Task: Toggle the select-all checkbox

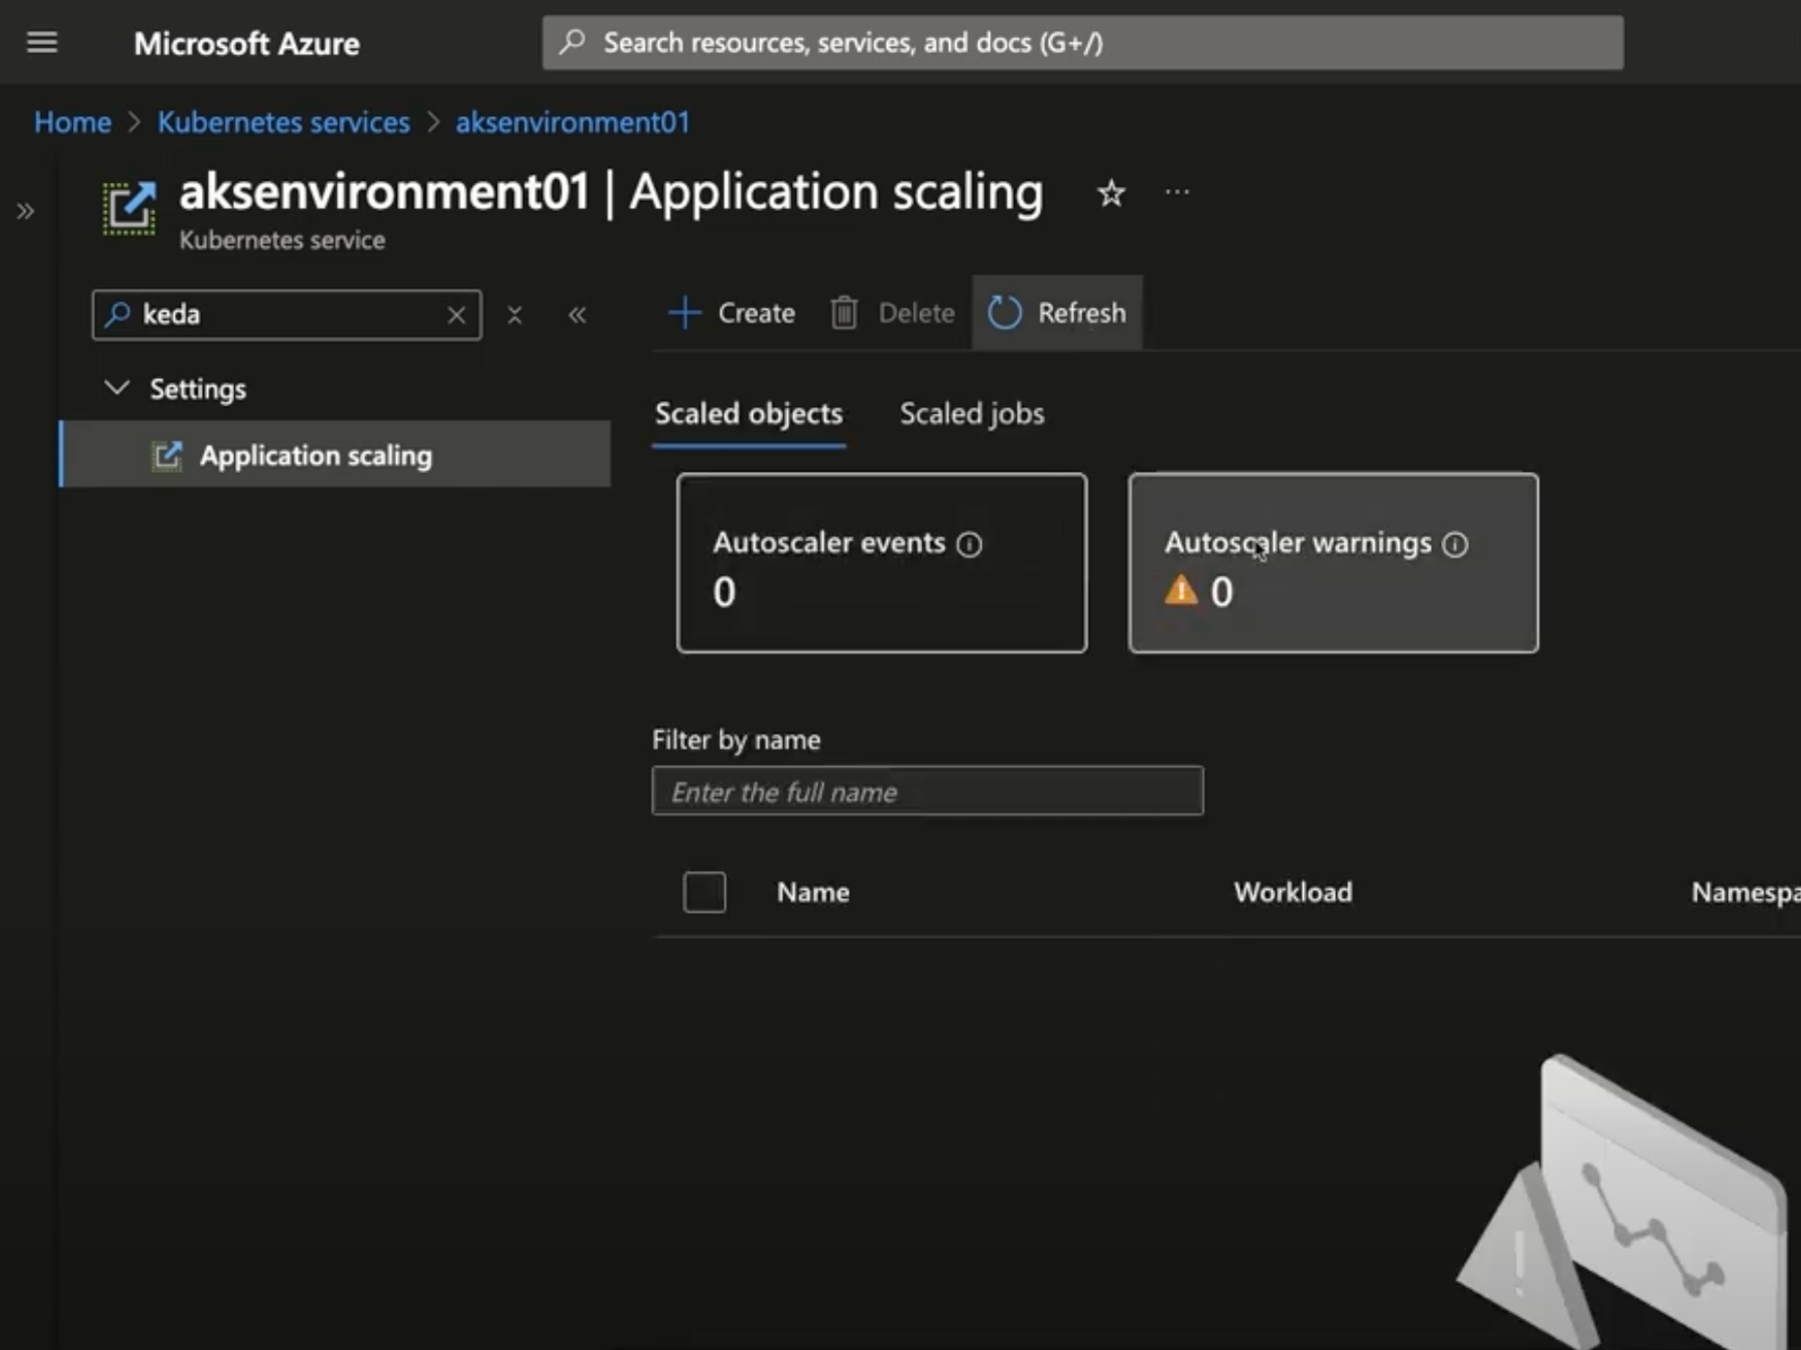Action: [704, 892]
